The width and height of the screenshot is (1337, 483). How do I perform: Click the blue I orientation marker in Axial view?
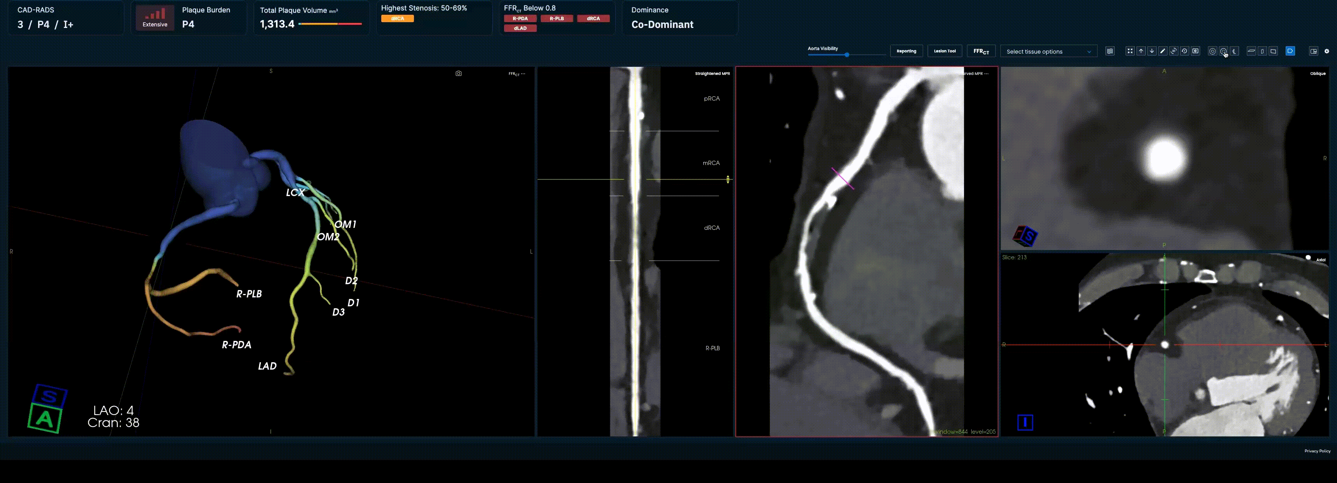click(1025, 423)
